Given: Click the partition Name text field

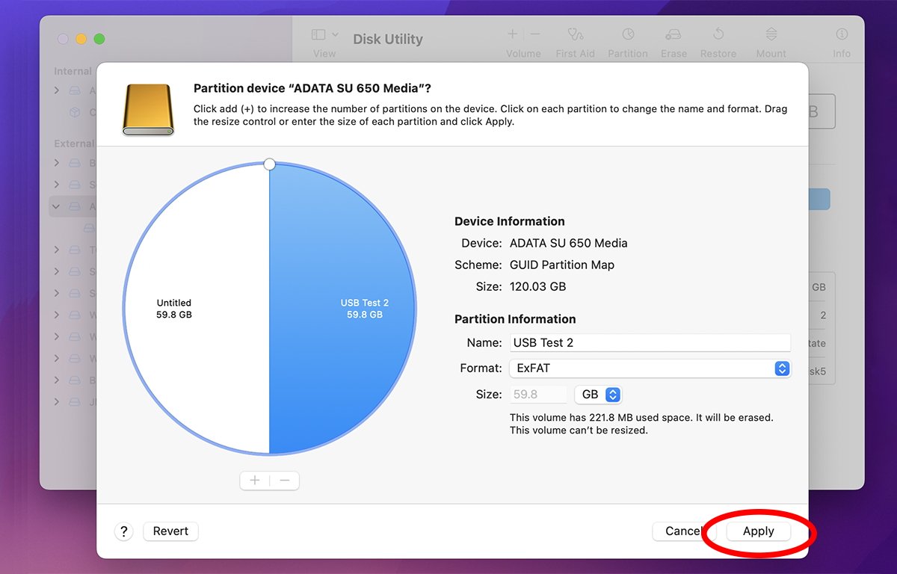Looking at the screenshot, I should pos(650,343).
